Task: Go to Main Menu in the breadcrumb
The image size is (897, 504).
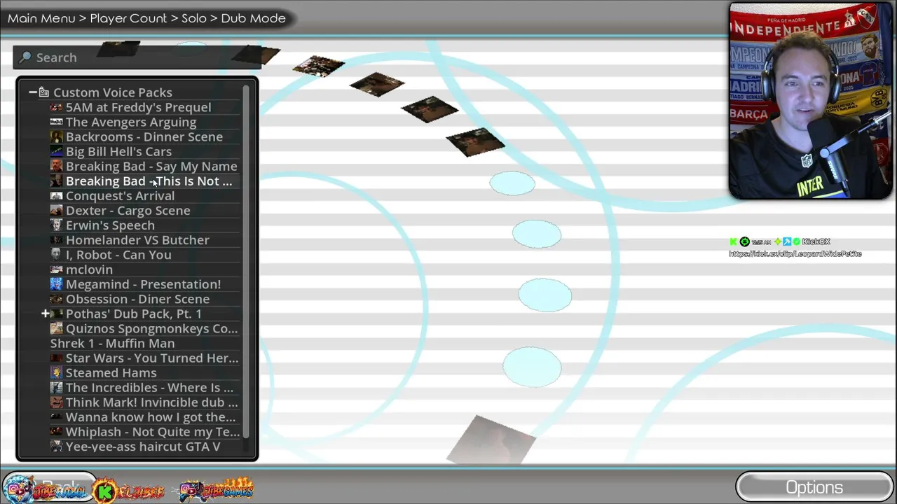Action: click(41, 18)
